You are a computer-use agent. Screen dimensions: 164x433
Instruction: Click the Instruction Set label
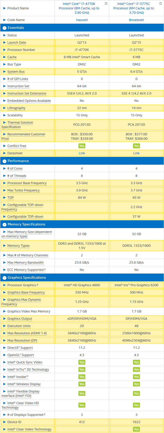[18, 86]
